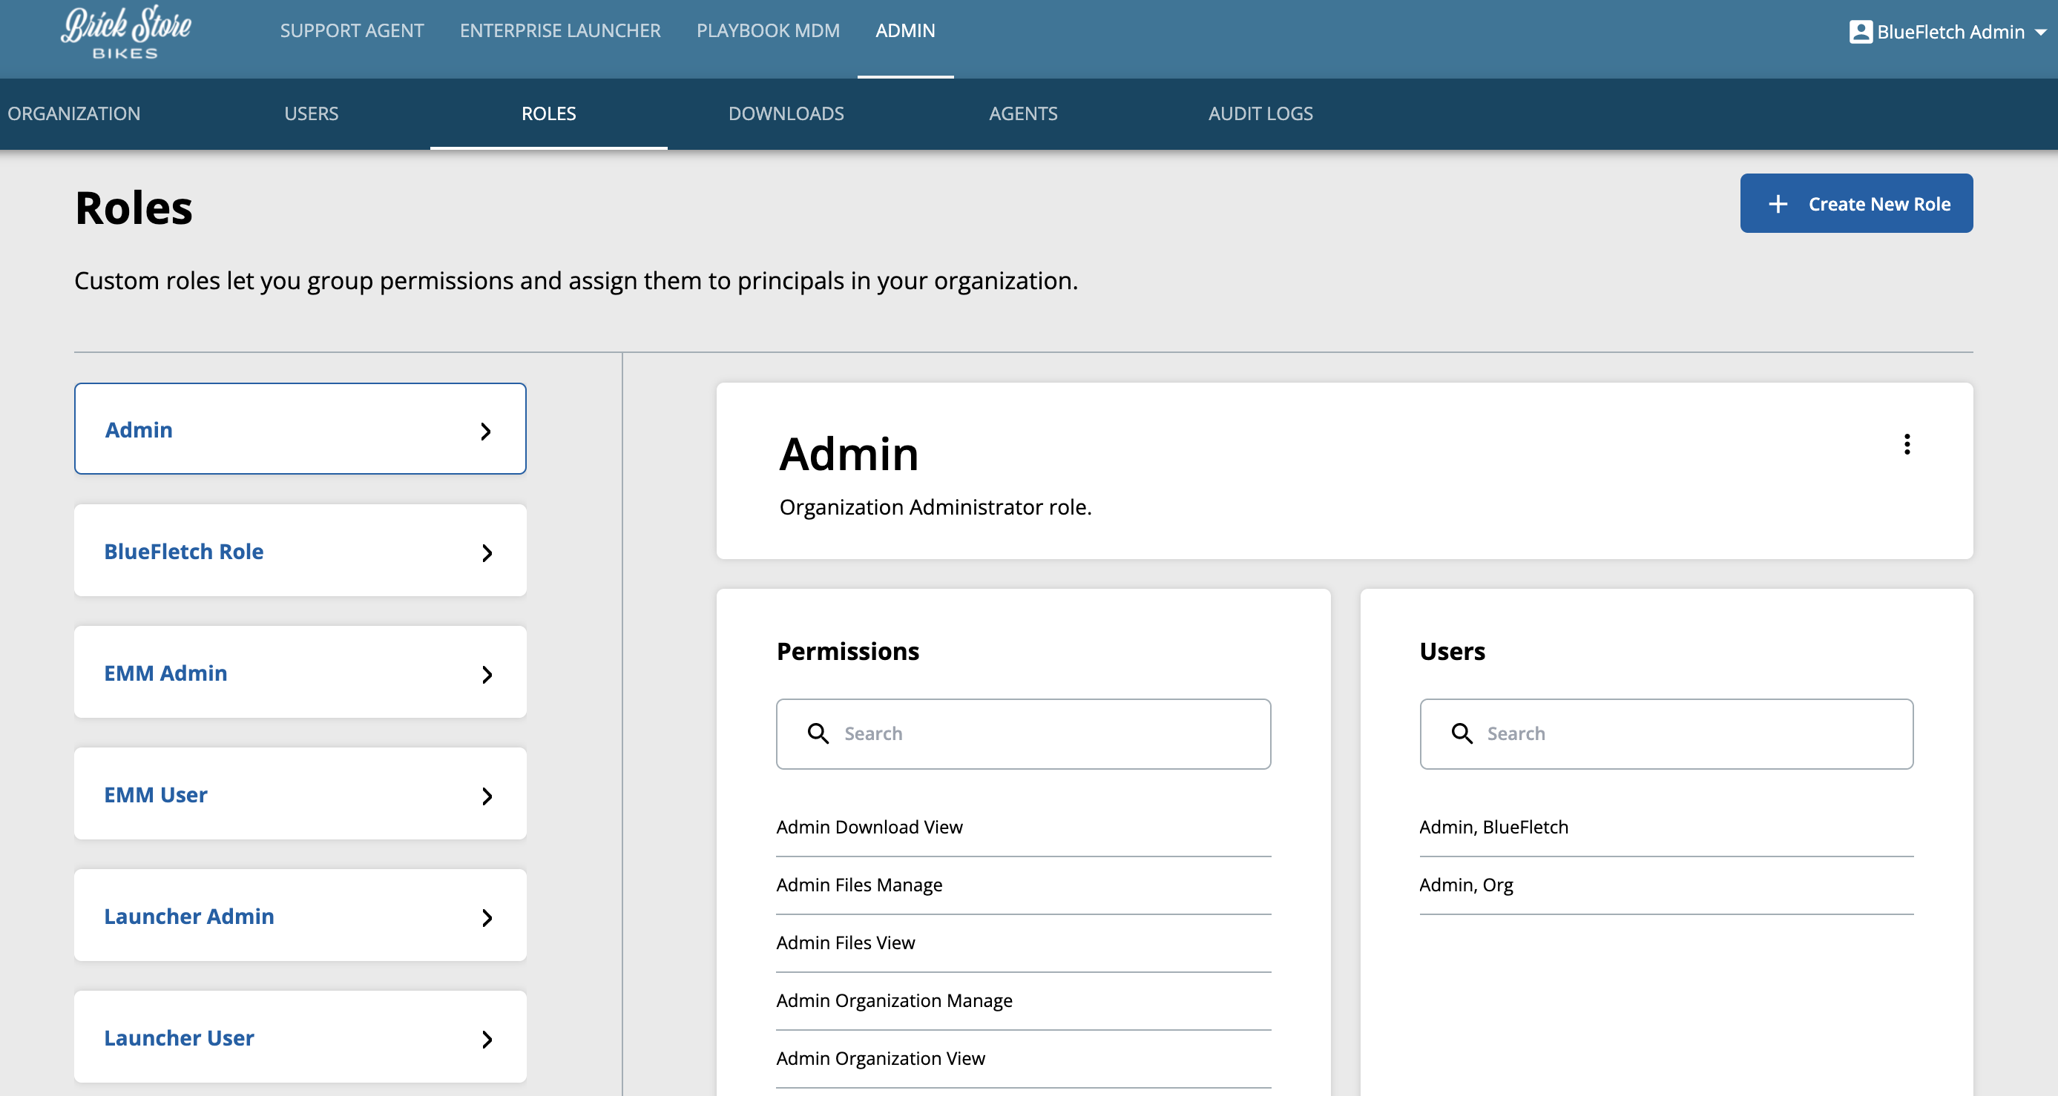
Task: Click the Admin Files View permission
Action: tap(1023, 943)
